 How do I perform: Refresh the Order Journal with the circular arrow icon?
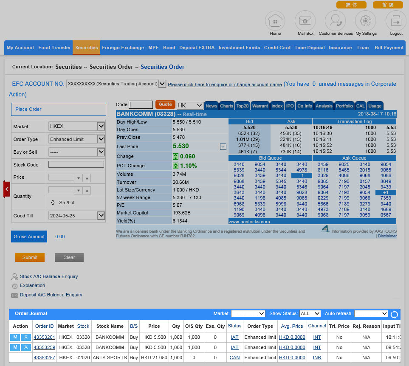(x=394, y=314)
